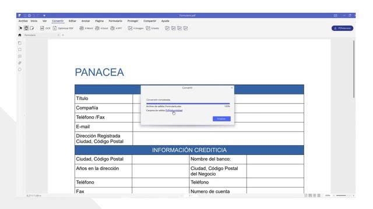Screen dimensions: 373x209
Task: Click the page size text in status bar
Action: tap(34, 196)
